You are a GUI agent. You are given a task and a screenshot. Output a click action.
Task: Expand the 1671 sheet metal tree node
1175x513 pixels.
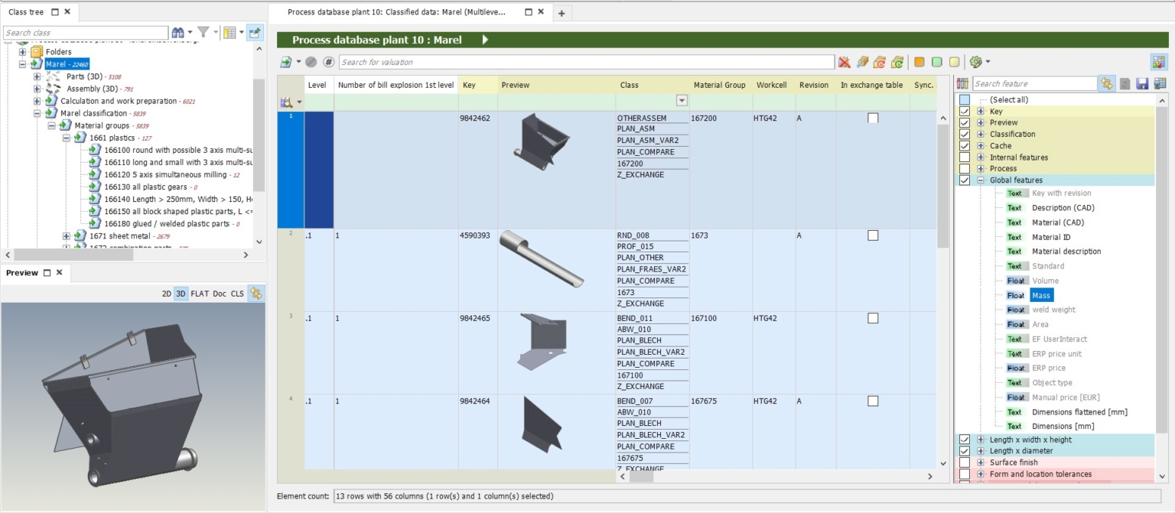coord(66,235)
